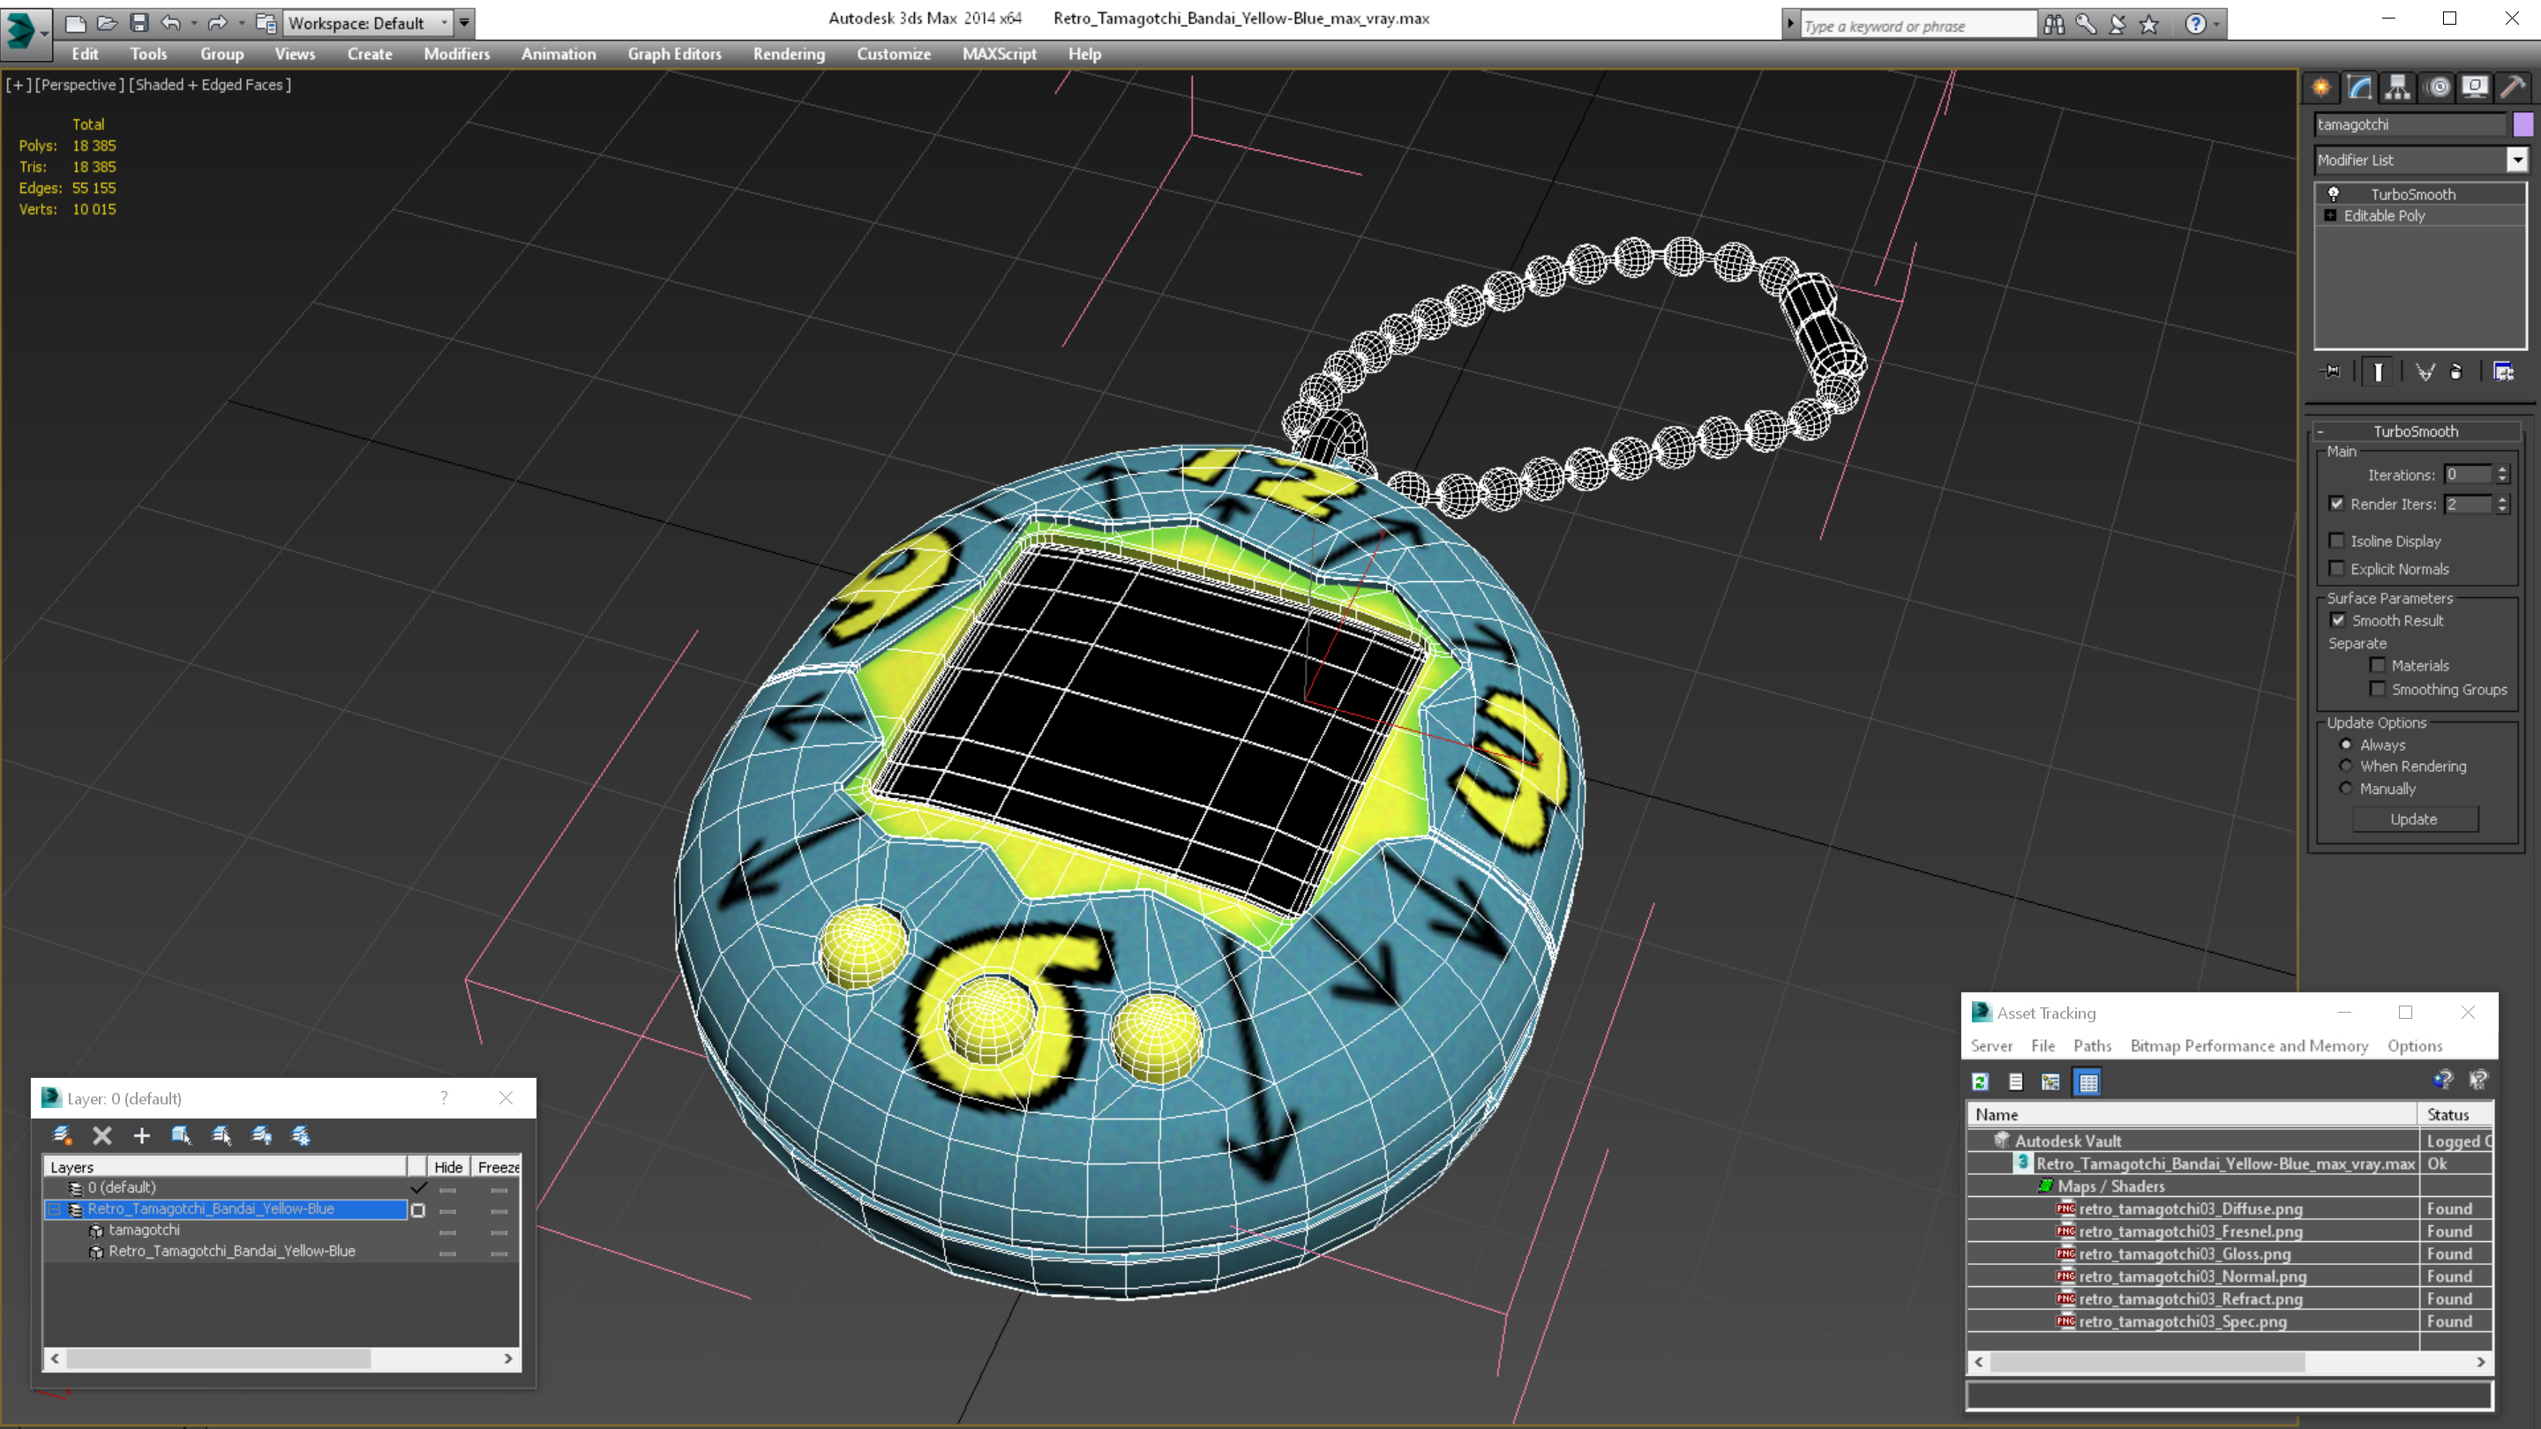Select When Rendering update option
Viewport: 2541px width, 1429px height.
click(2346, 767)
